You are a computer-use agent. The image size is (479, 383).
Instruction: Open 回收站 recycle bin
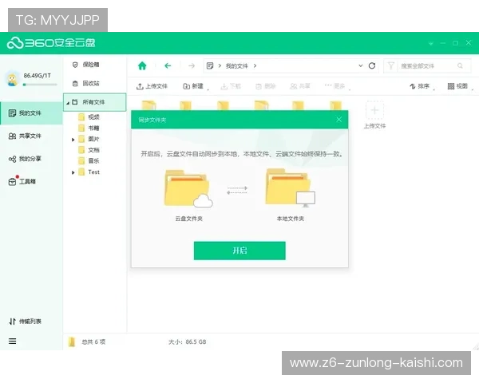click(x=86, y=83)
